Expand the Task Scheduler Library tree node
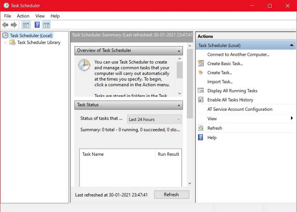 [6, 42]
